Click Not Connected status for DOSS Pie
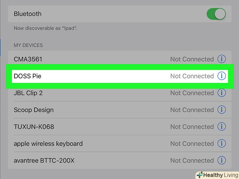The image size is (239, 179). pos(192,76)
